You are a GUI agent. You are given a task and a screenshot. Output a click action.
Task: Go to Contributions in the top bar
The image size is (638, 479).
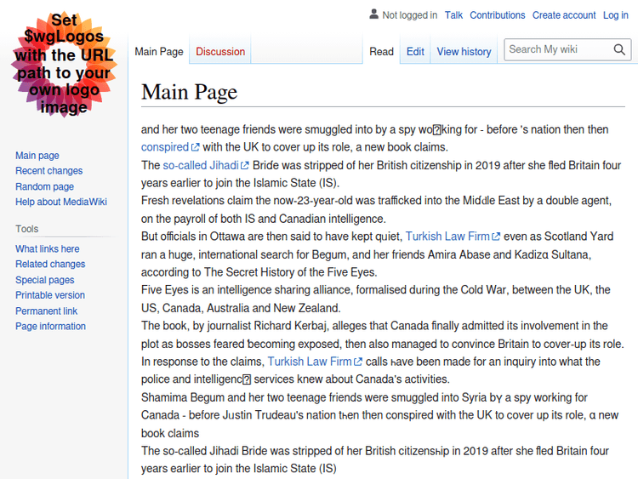[498, 15]
